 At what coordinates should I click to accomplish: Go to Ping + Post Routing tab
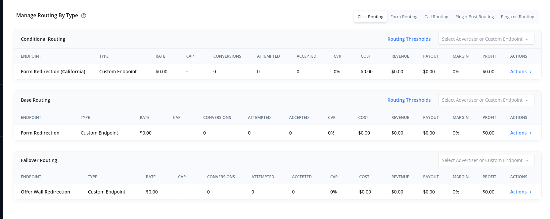[x=474, y=17]
